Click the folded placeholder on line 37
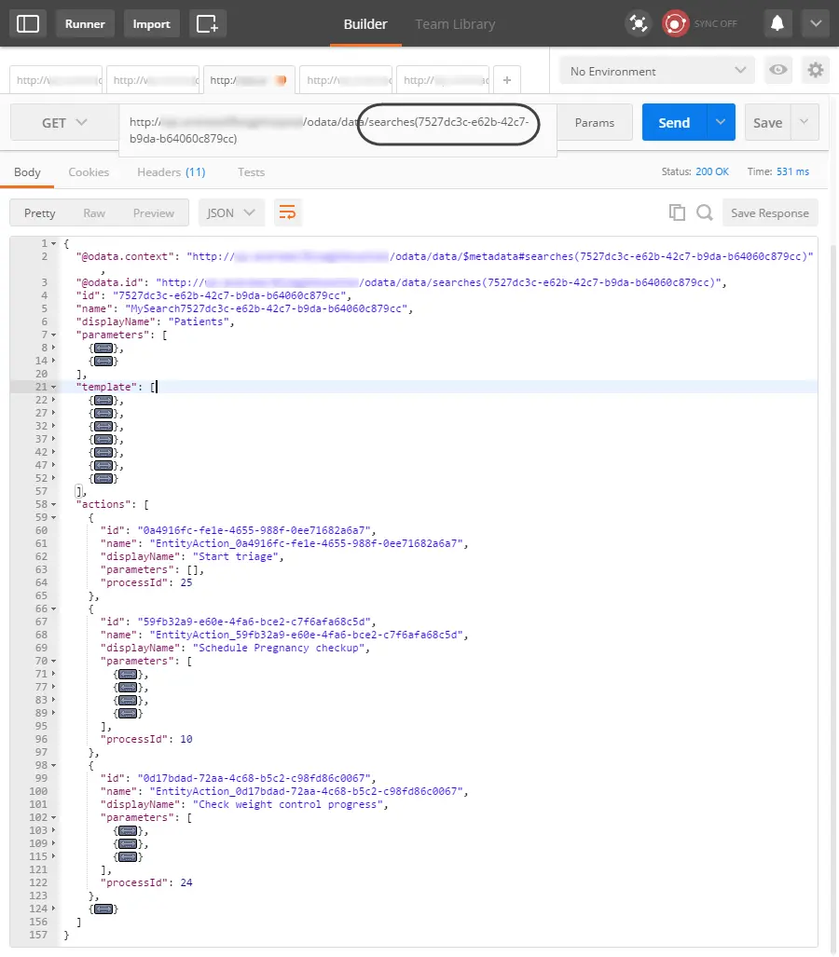Viewport: 839px width, 957px height. [103, 440]
